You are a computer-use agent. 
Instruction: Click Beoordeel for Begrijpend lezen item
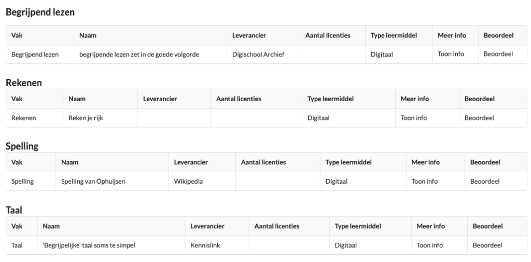pyautogui.click(x=498, y=54)
